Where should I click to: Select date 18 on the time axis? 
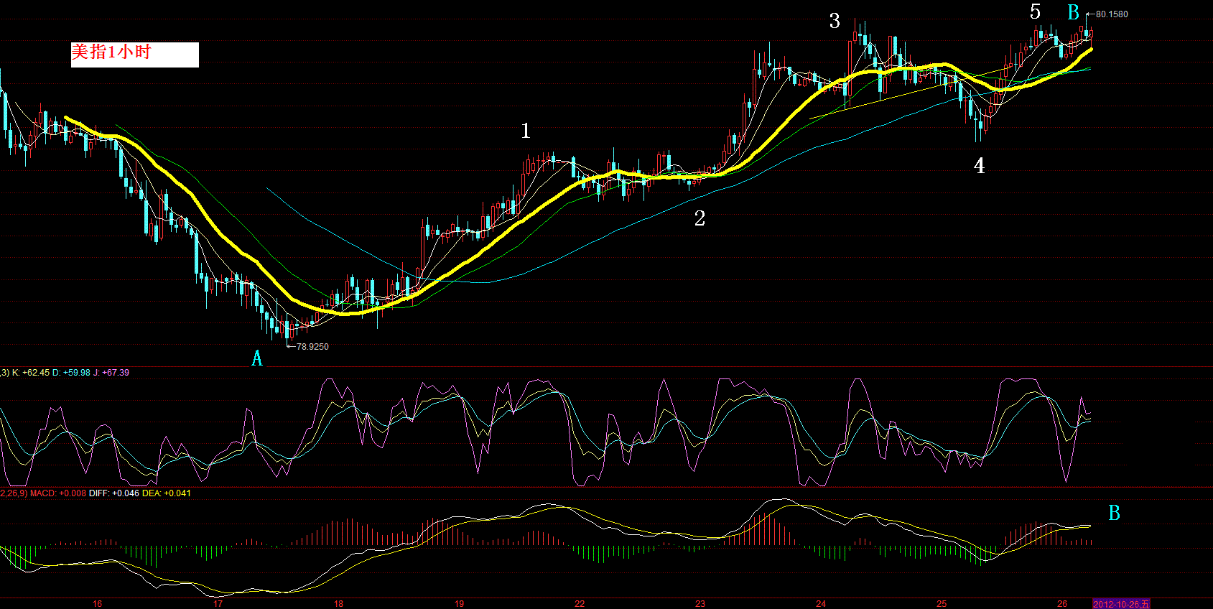tap(338, 604)
